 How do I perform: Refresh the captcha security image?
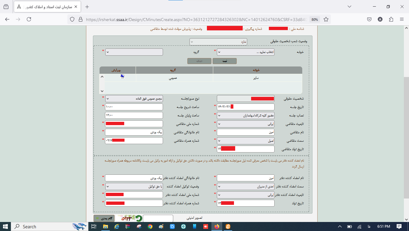pyautogui.click(x=139, y=218)
